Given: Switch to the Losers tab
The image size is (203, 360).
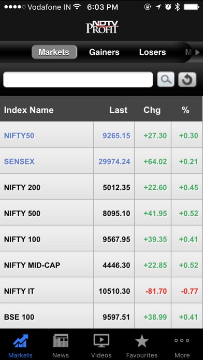Looking at the screenshot, I should 152,52.
